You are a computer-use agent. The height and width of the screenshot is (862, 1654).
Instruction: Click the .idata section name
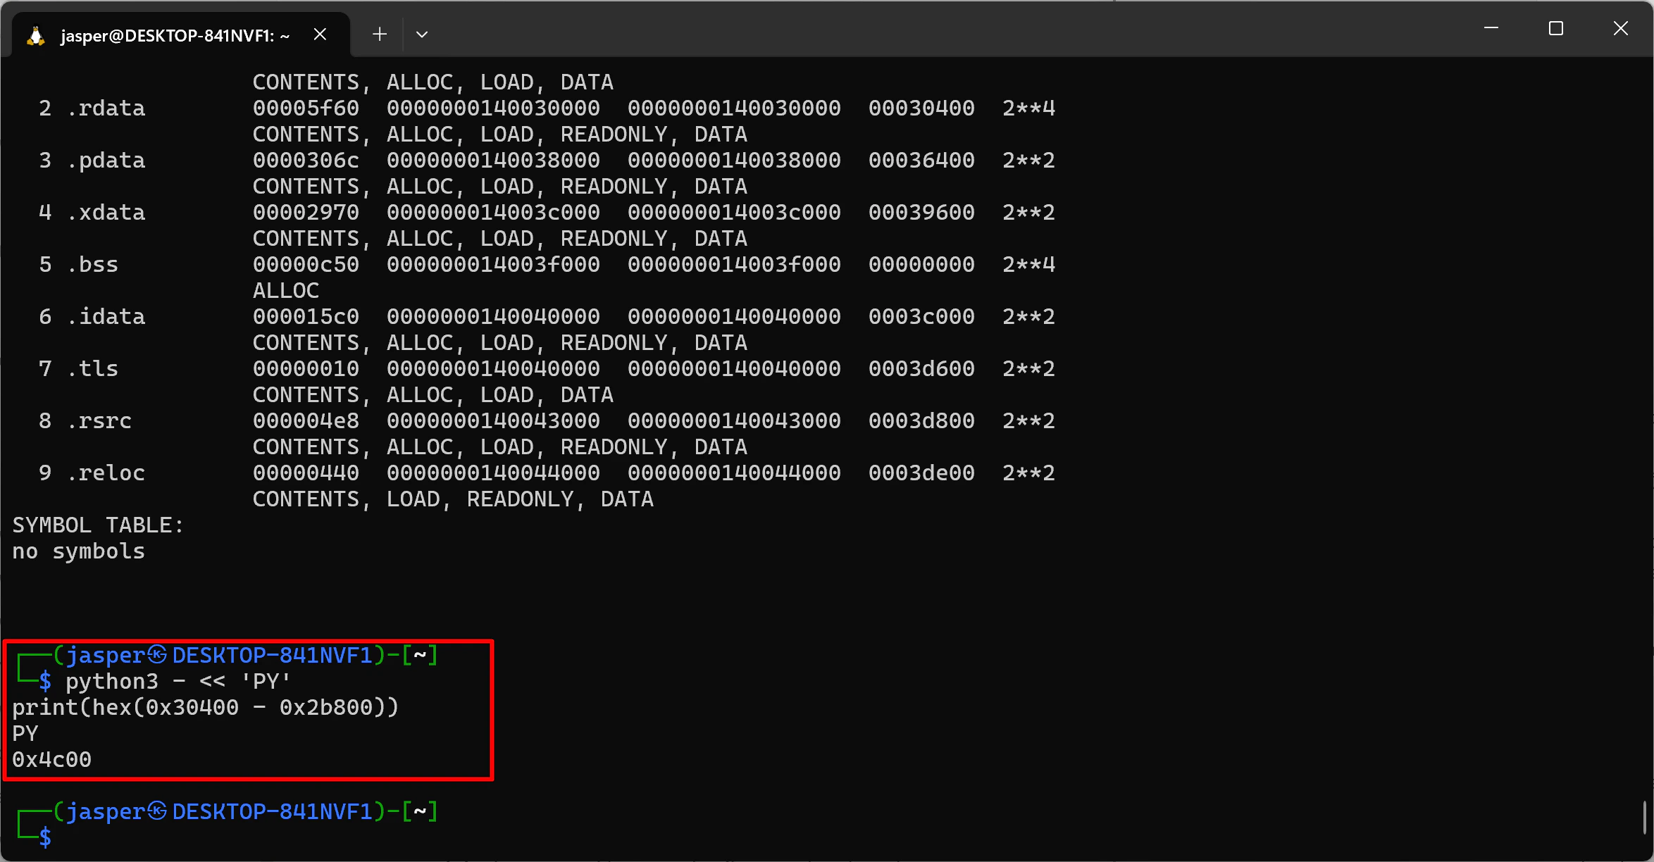point(106,317)
